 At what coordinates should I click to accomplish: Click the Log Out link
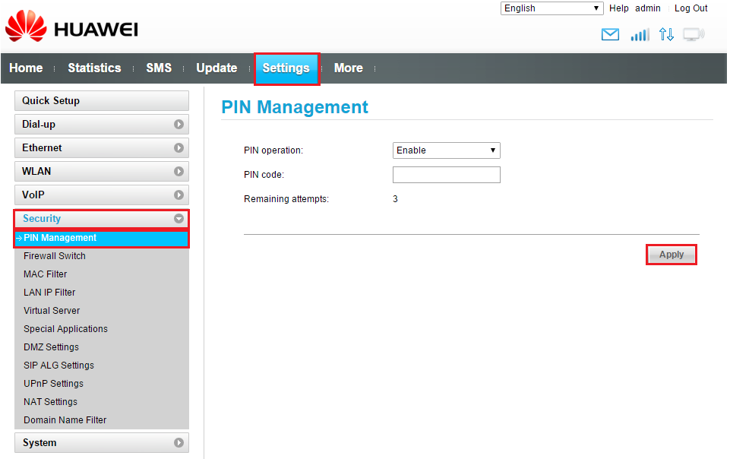(x=691, y=8)
